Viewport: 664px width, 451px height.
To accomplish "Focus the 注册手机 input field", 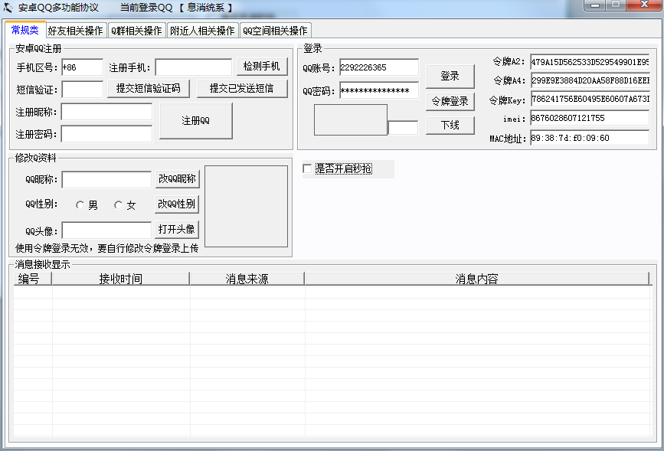I will point(194,67).
